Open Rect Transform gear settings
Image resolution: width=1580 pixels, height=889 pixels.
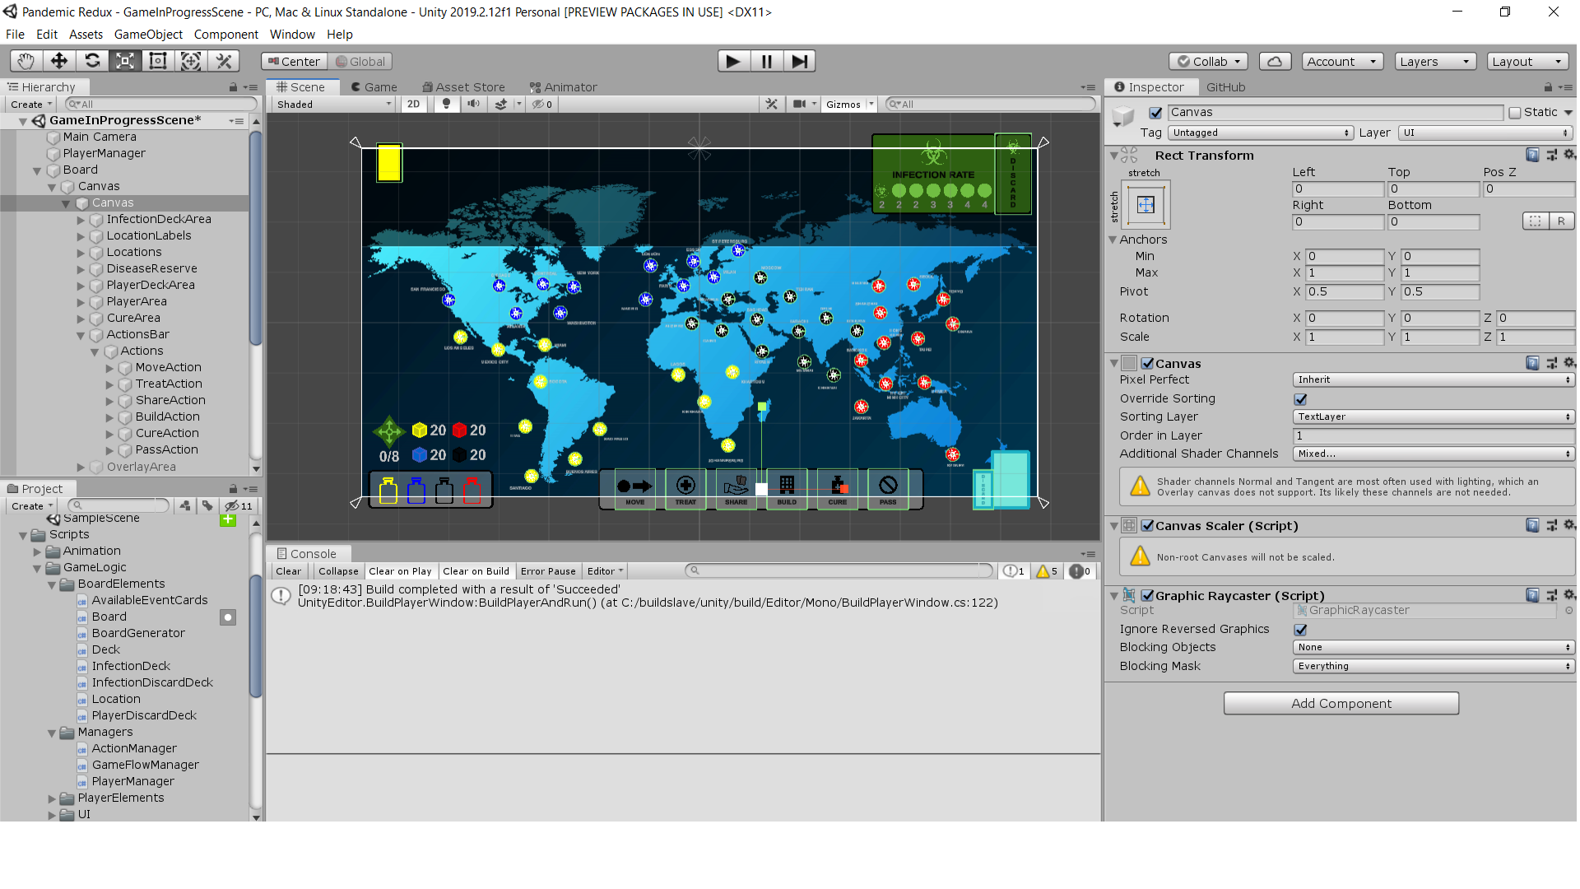[x=1568, y=155]
